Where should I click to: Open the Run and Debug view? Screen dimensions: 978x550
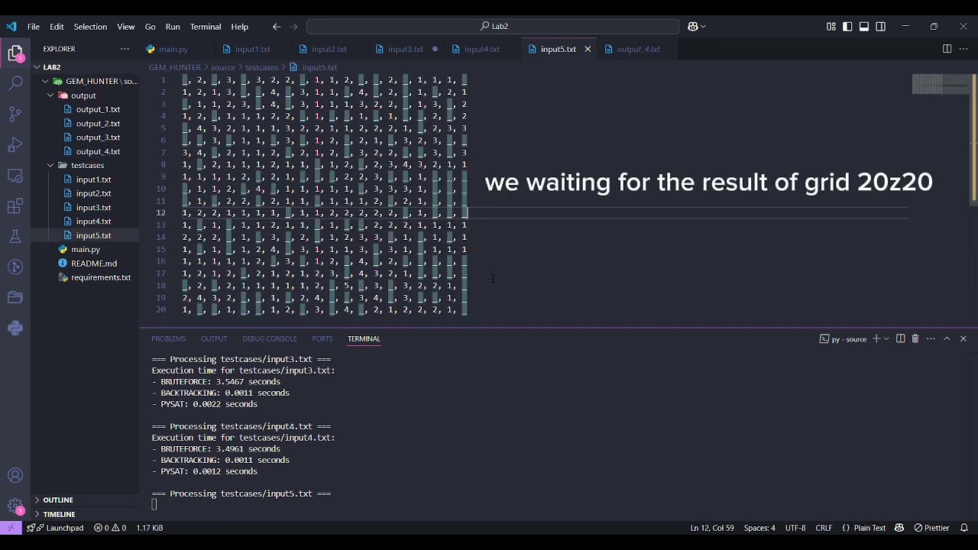click(x=15, y=144)
